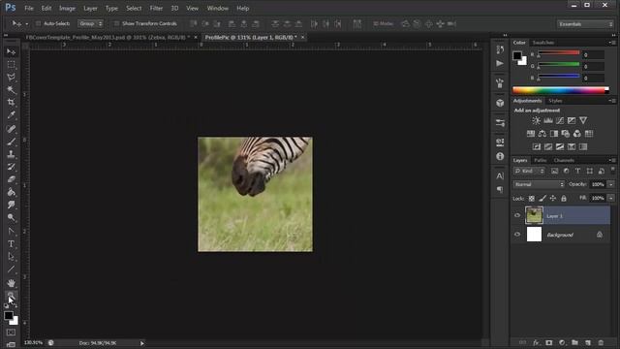Screen dimensions: 620x349
Task: Select the Zoom tool
Action: [x=11, y=296]
